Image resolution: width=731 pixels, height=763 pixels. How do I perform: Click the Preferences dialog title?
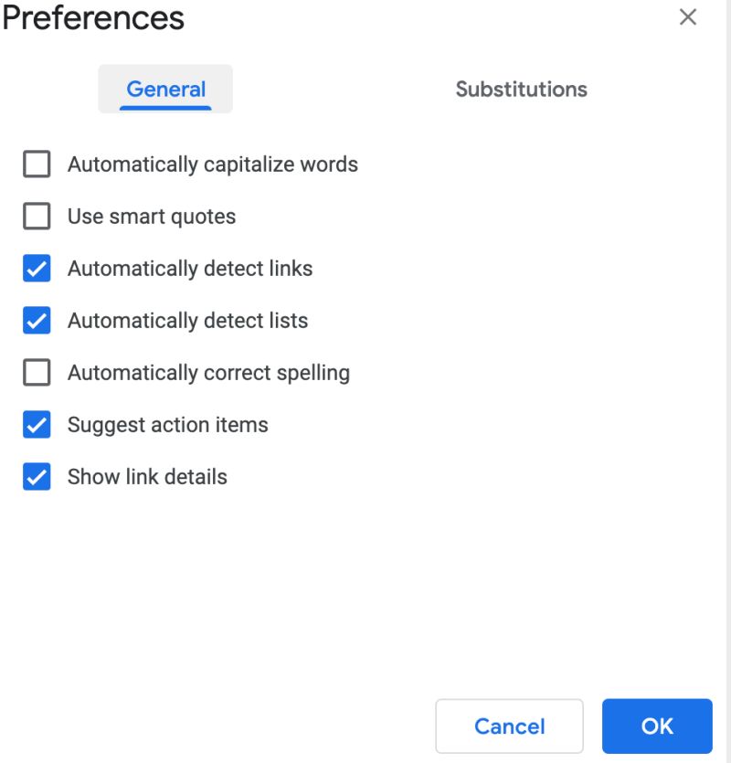click(93, 17)
